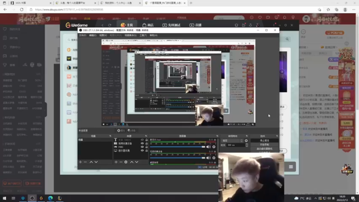
Task: Click browser back arrow
Action: coord(5,9)
